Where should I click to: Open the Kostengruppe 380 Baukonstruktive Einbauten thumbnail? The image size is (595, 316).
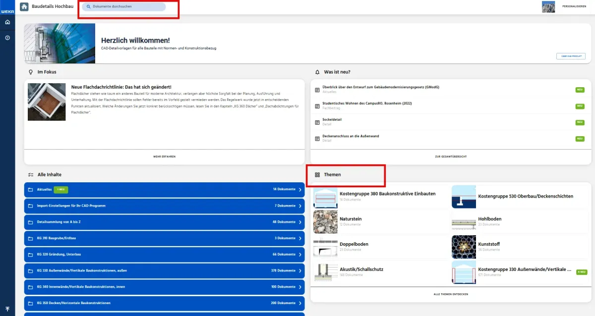click(325, 197)
